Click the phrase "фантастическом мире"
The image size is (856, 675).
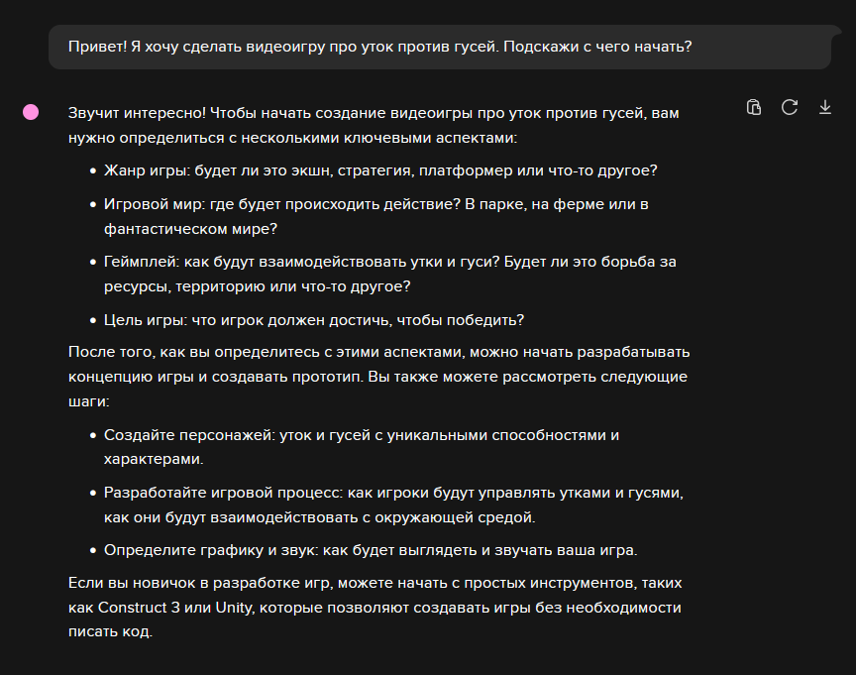(x=186, y=228)
